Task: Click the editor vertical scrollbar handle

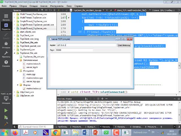Action: (180, 65)
